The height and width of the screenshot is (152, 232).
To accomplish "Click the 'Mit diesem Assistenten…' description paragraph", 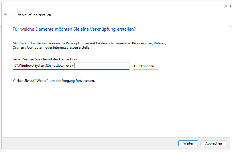I will coord(89,46).
